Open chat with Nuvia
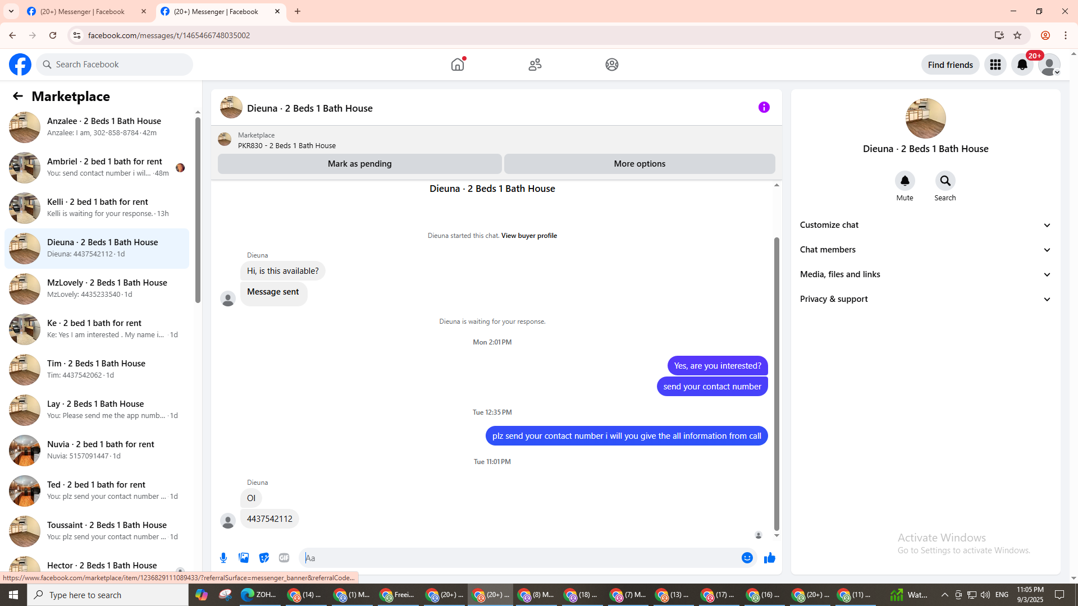 (97, 451)
